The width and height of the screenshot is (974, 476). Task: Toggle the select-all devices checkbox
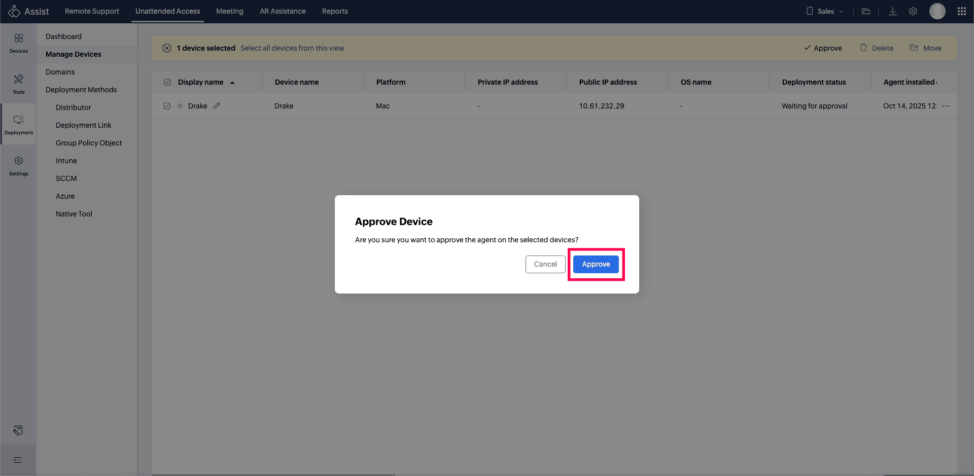coord(167,82)
